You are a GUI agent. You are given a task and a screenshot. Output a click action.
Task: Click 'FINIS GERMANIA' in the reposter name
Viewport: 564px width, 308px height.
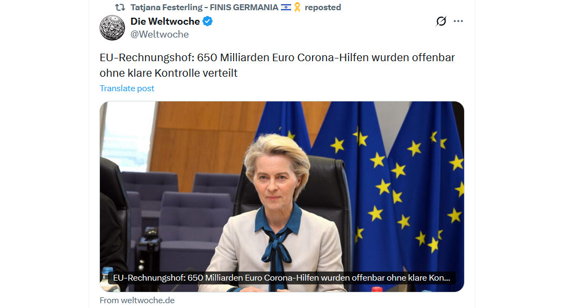click(244, 7)
